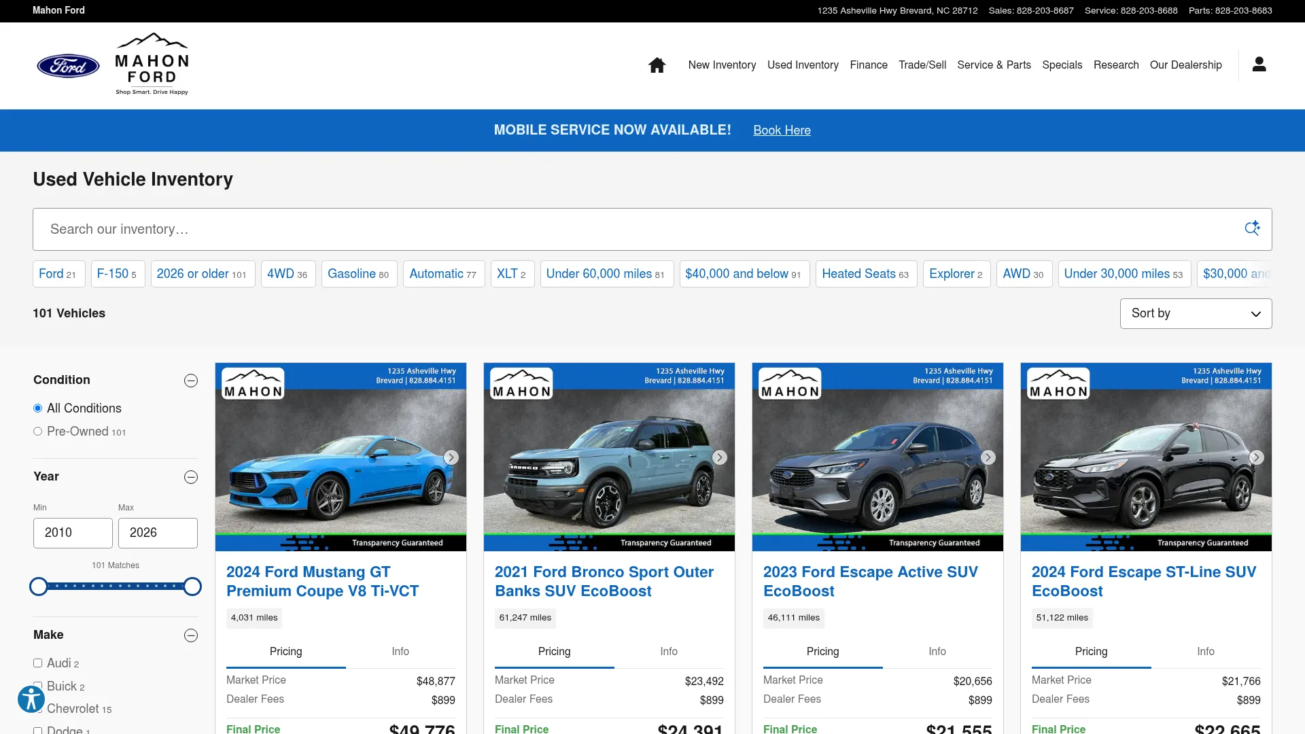Open the Specials menu
The width and height of the screenshot is (1305, 734).
[1062, 65]
